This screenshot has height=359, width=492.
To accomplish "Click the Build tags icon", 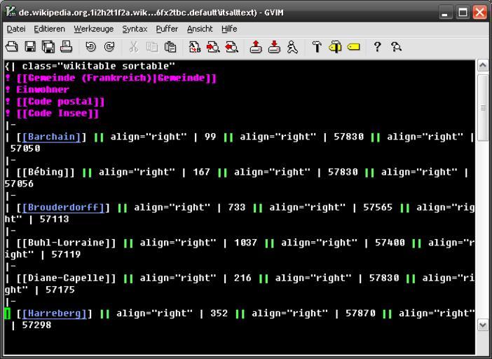I will [x=335, y=47].
